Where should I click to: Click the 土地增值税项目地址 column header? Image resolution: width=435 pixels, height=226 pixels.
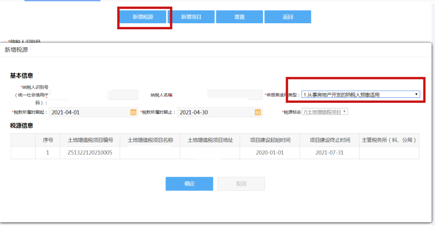click(x=210, y=140)
